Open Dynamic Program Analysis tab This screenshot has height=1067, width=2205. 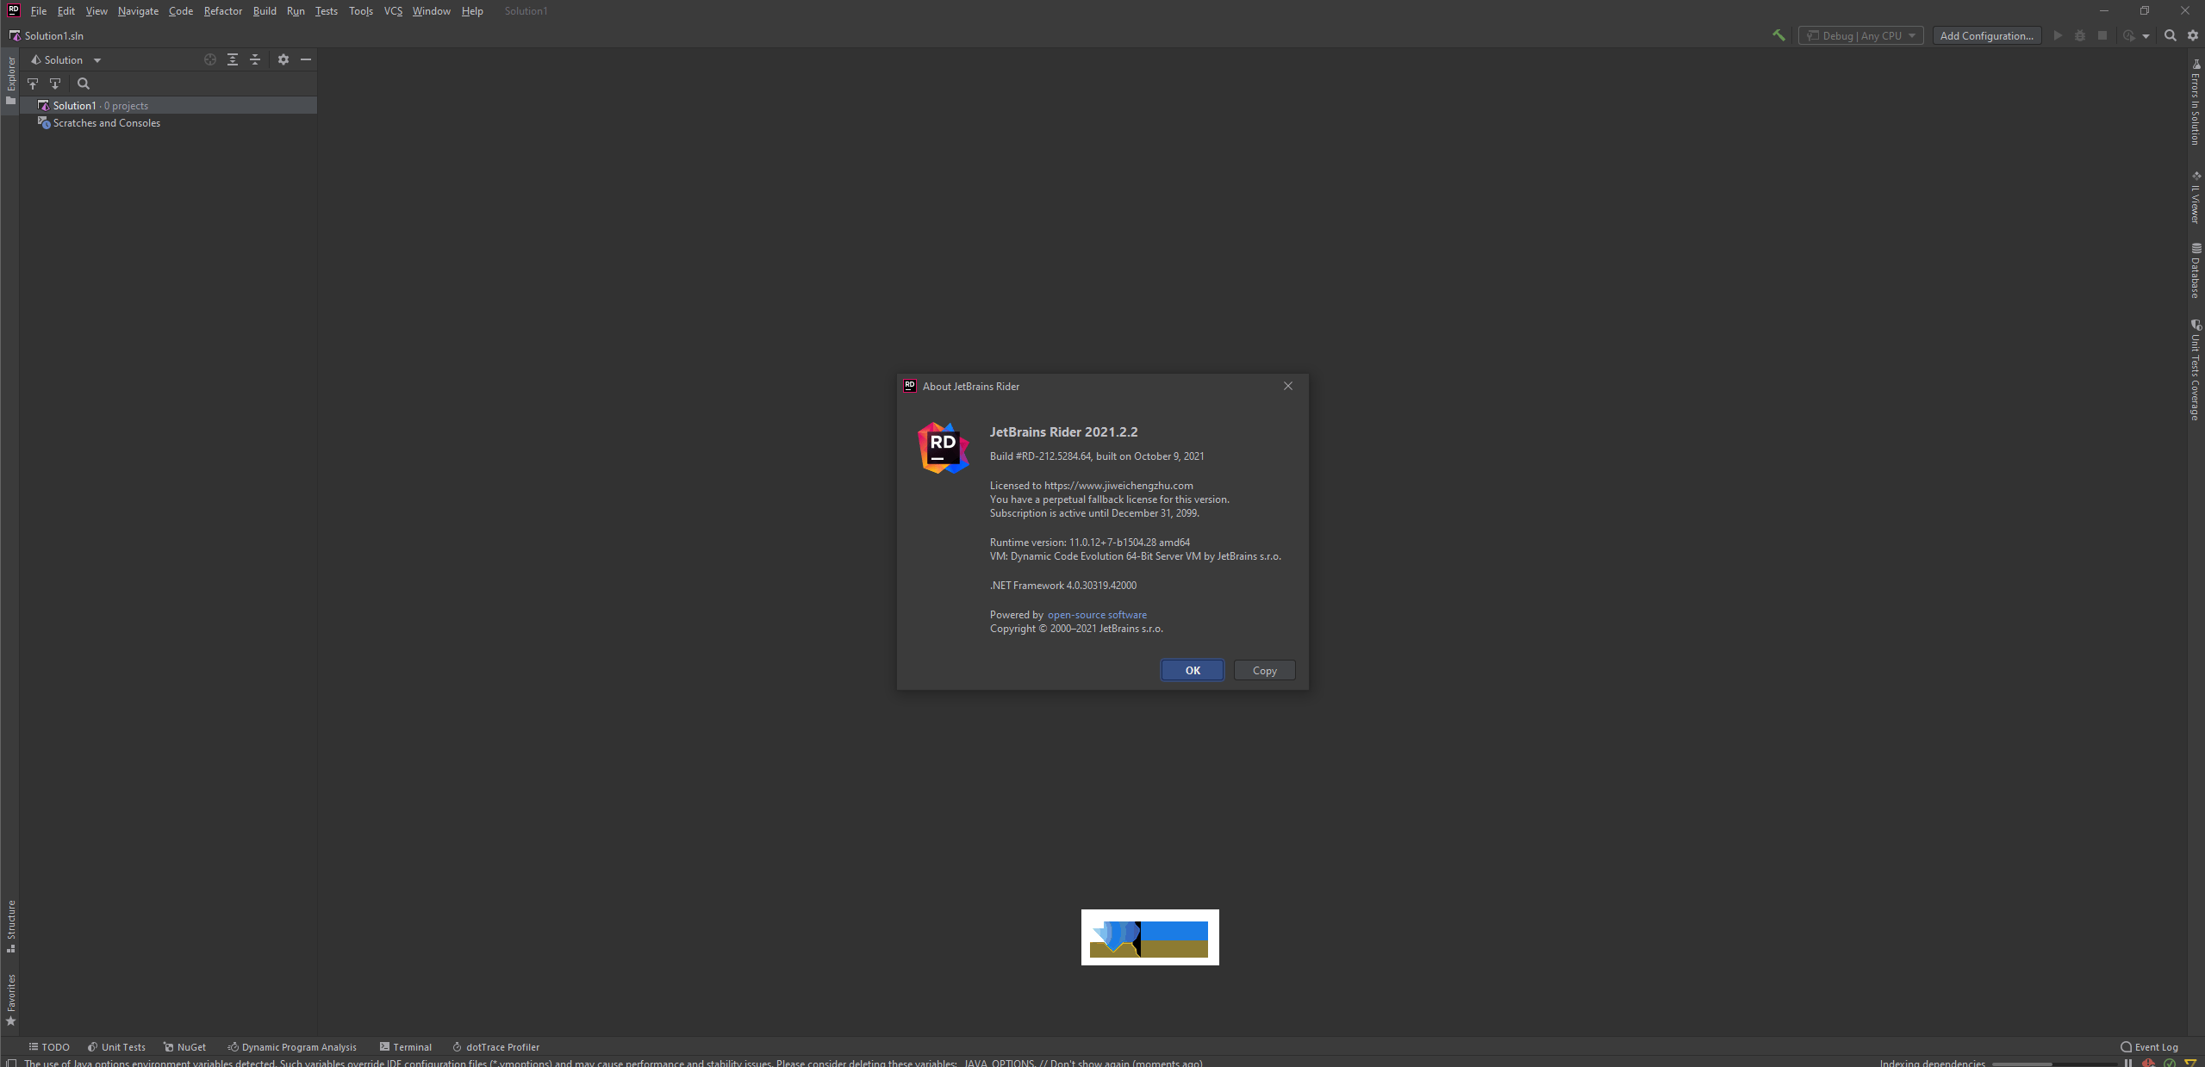[x=292, y=1047]
